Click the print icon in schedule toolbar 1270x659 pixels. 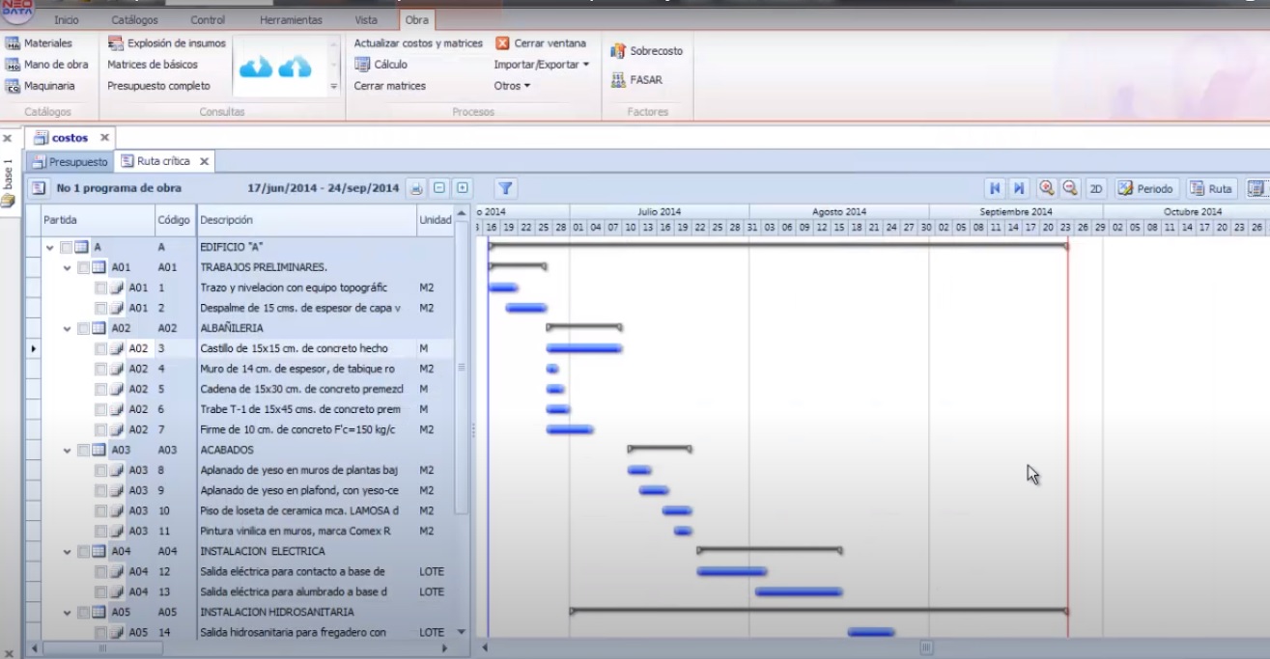click(x=415, y=189)
